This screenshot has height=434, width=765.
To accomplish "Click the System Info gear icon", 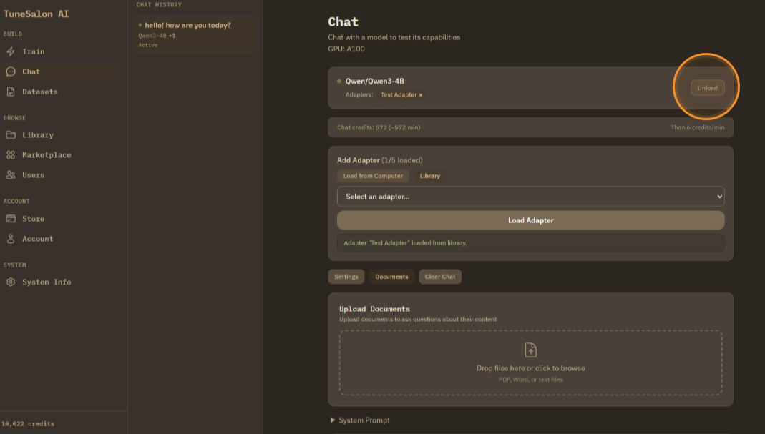I will (11, 282).
